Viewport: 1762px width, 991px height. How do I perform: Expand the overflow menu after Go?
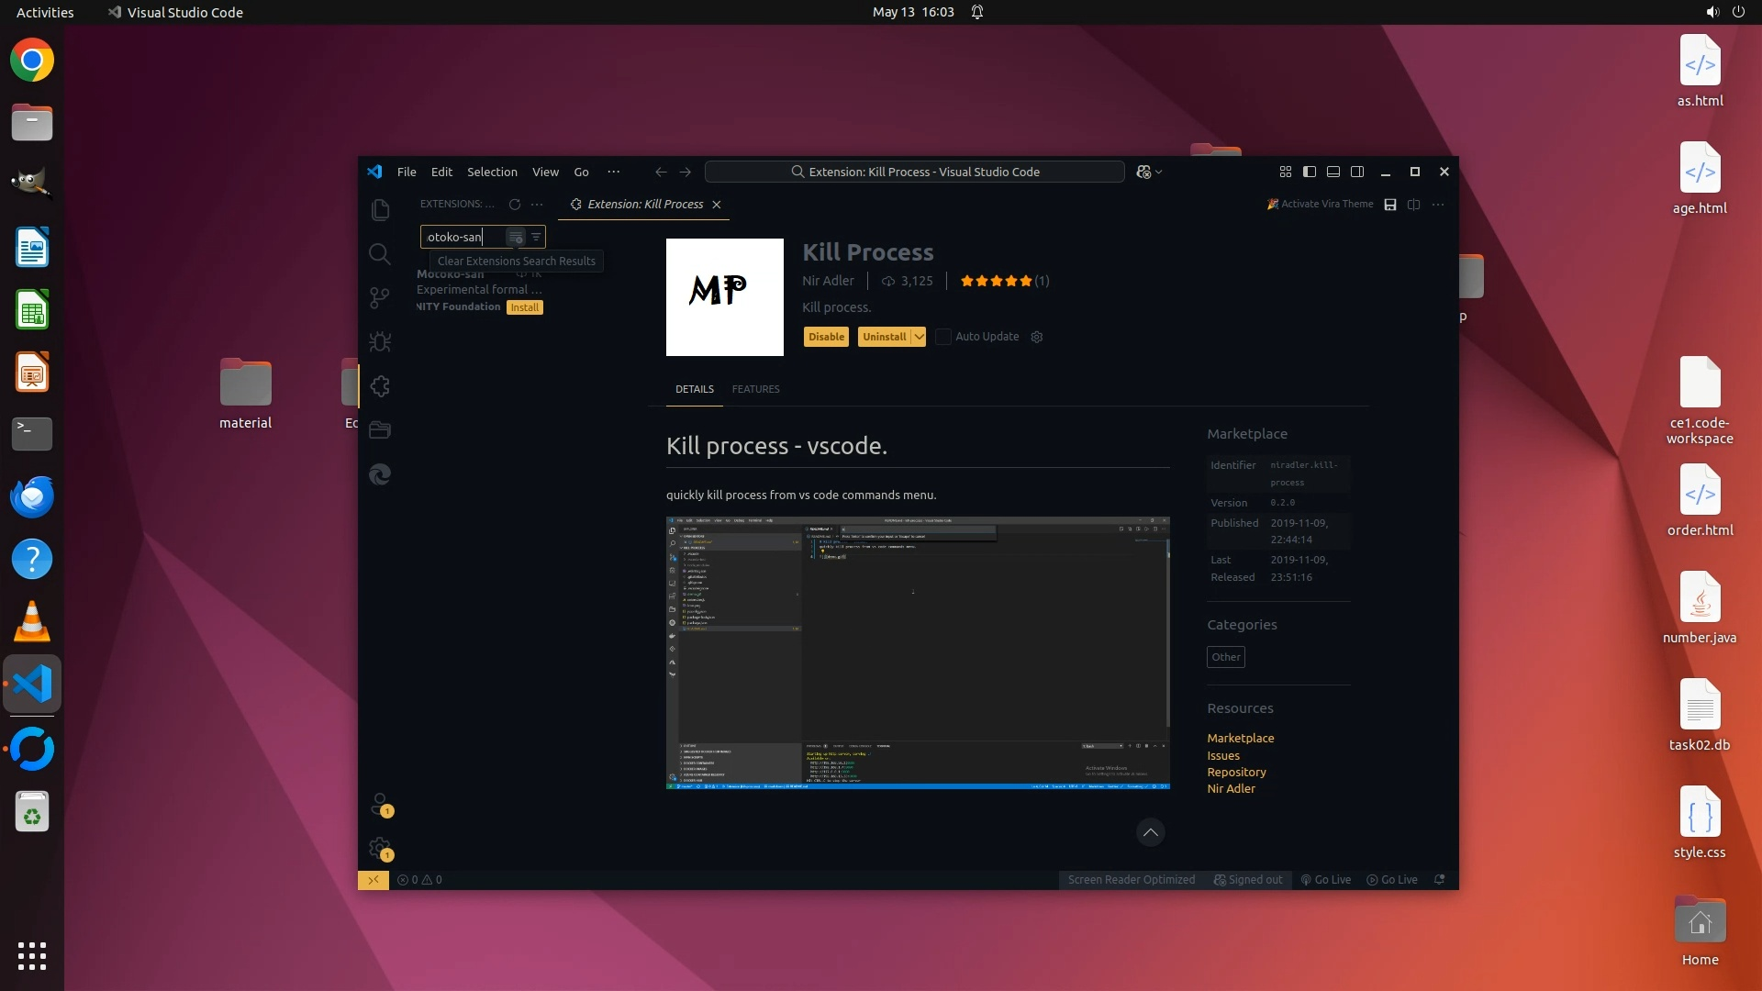(x=614, y=172)
